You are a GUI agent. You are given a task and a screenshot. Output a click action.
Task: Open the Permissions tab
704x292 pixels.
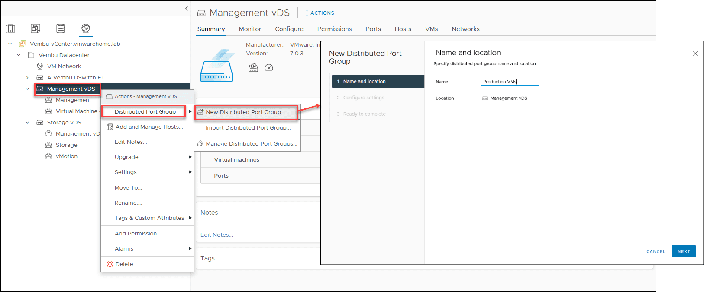coord(334,29)
